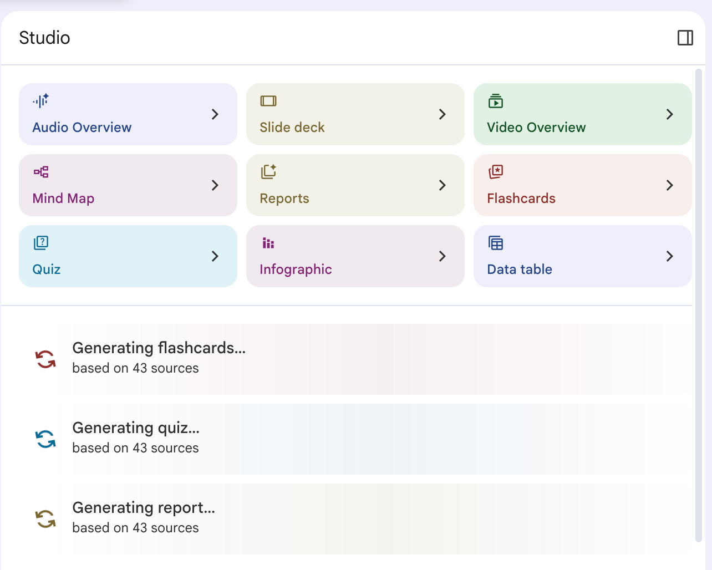
Task: Click the Quiz question mark icon
Action: (x=41, y=243)
